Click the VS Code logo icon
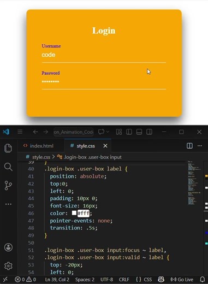 tap(6, 132)
